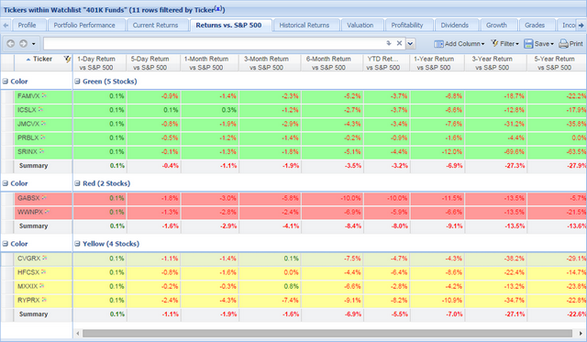Viewport: 587px width, 342px height.
Task: Open Add Column menu
Action: (459, 44)
